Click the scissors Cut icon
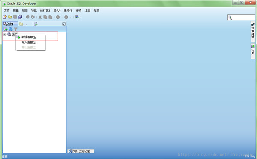Screen dimensions: 257x159 click(x=40, y=17)
